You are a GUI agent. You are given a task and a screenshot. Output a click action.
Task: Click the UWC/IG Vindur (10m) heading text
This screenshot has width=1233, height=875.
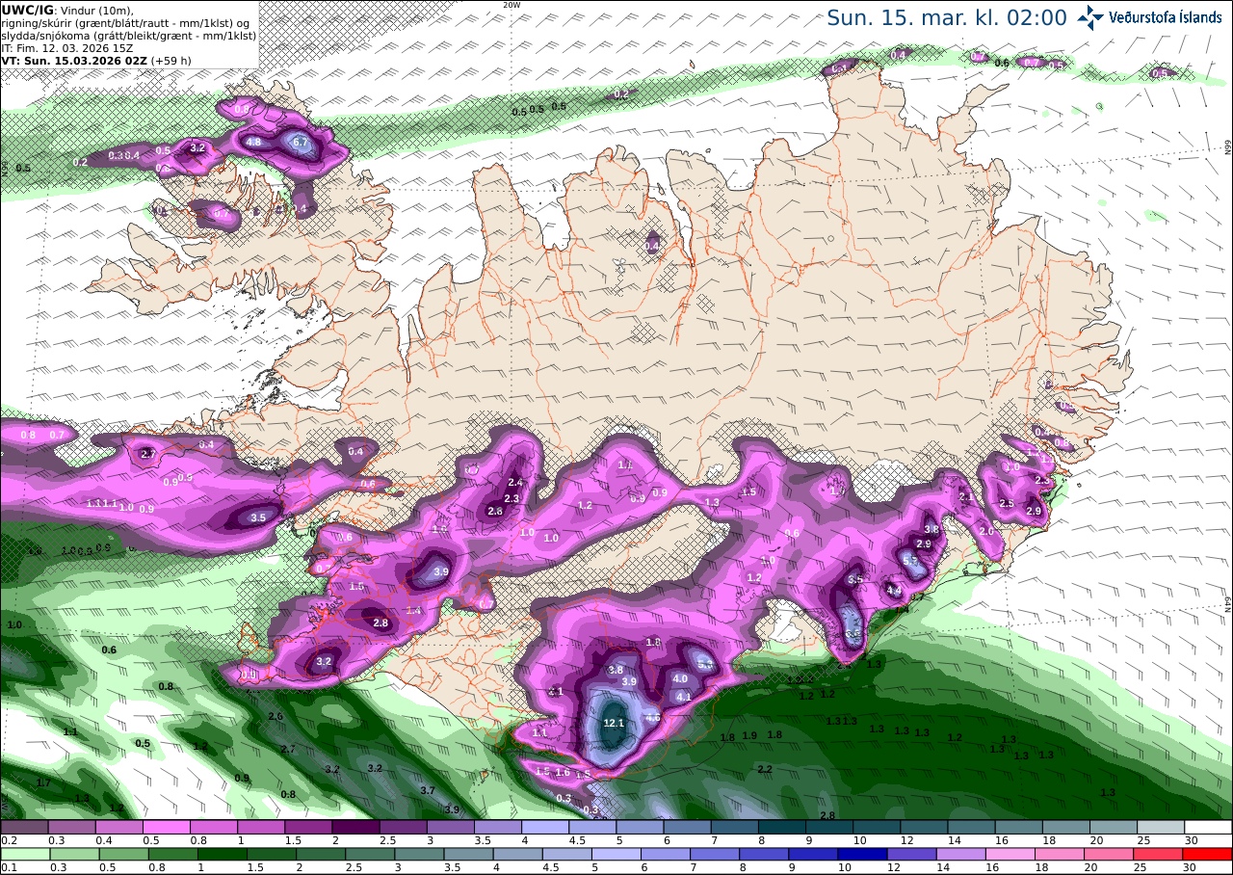pyautogui.click(x=66, y=10)
